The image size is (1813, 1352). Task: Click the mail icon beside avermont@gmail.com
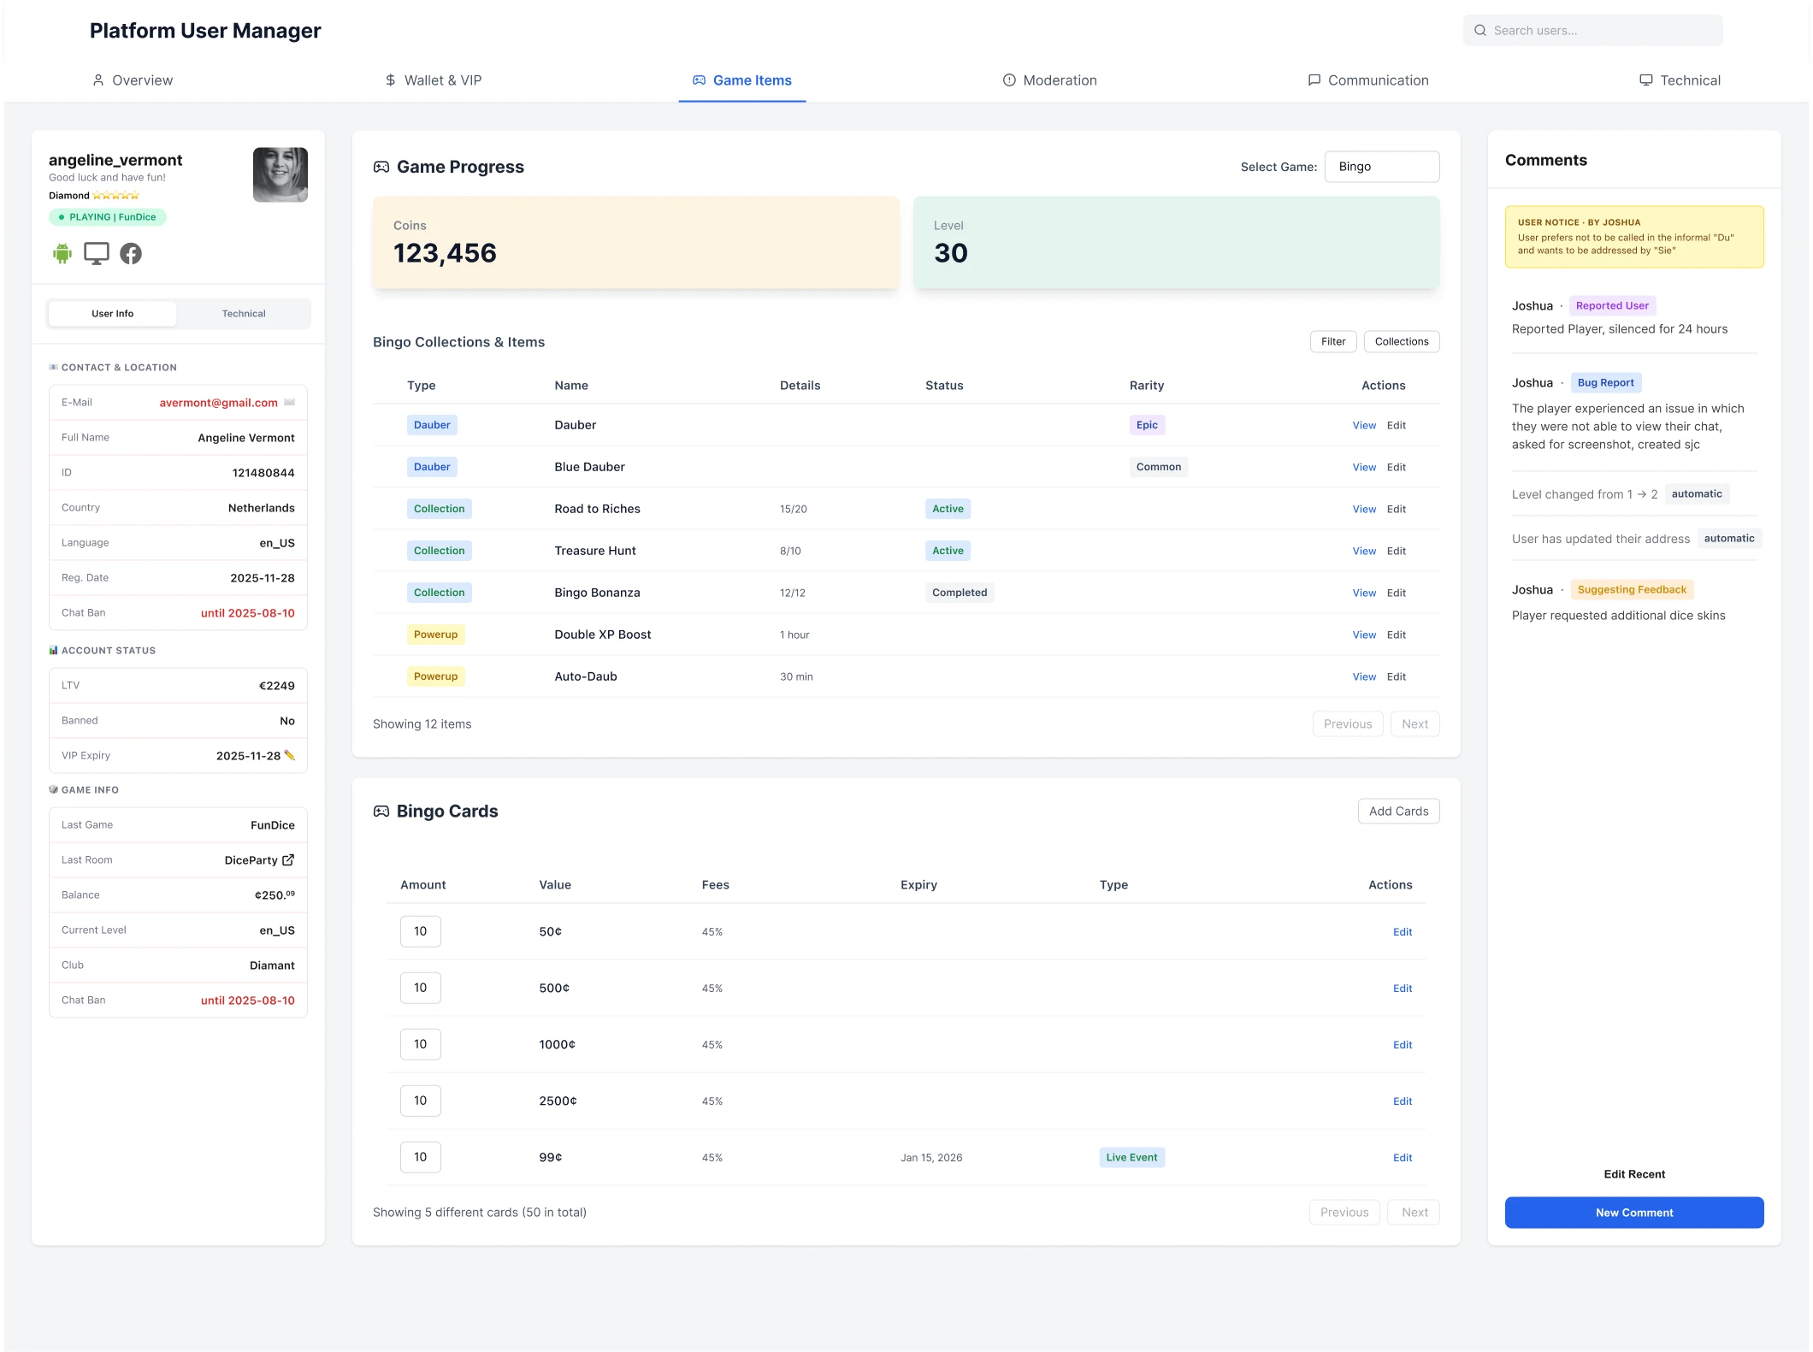(289, 402)
